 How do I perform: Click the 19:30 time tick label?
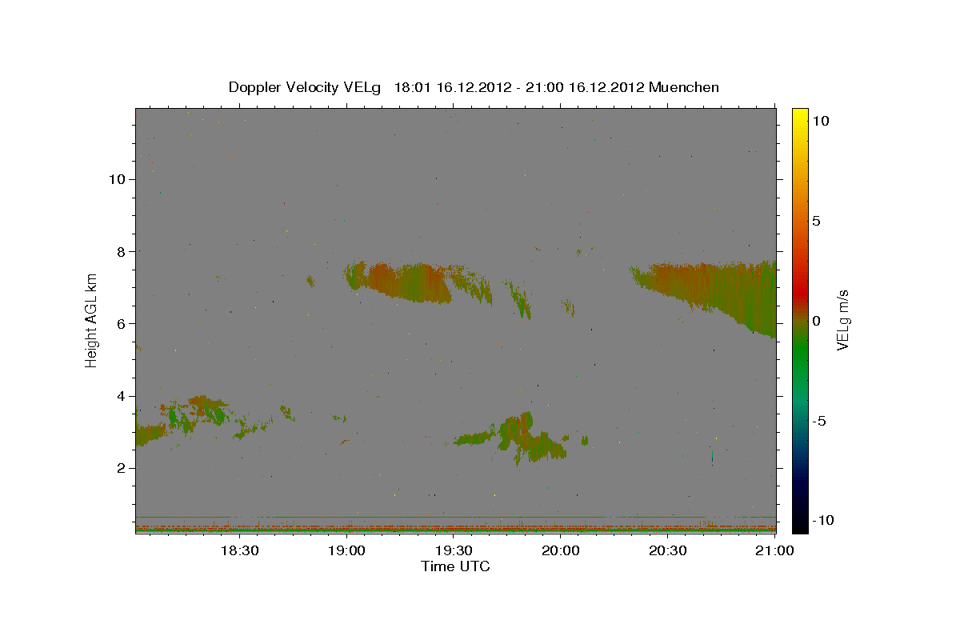coord(454,550)
